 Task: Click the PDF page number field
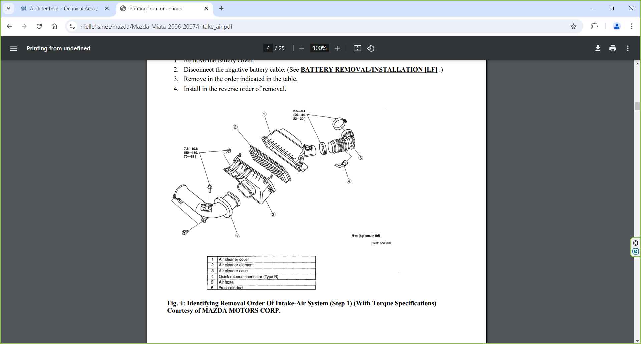pos(268,48)
